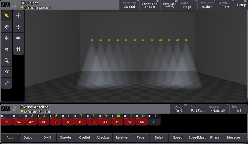Toggle the grid hash icon

point(18,49)
